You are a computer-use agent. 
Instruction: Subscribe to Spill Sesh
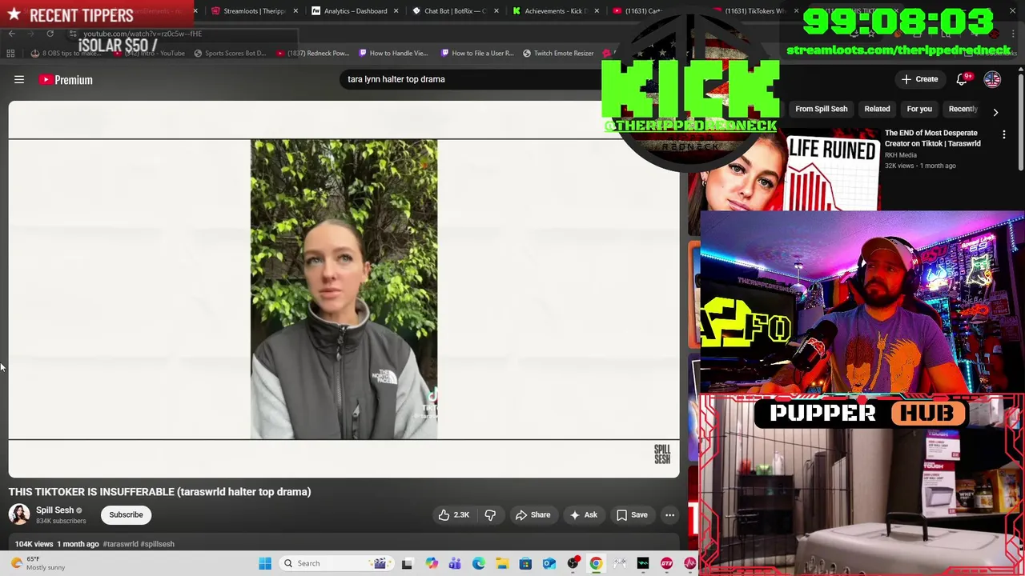(x=126, y=515)
